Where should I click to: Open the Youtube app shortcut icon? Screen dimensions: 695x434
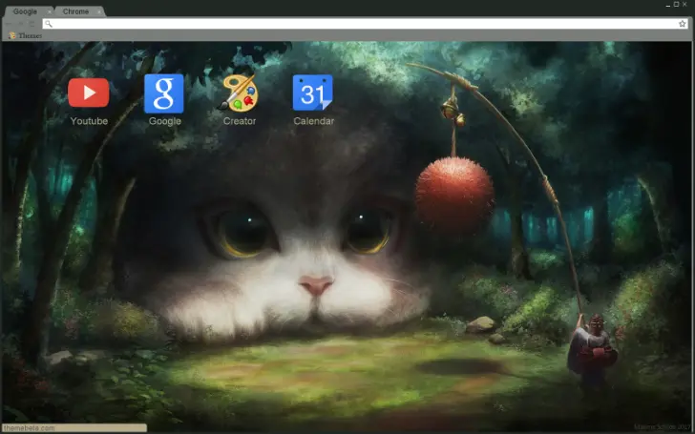pyautogui.click(x=89, y=93)
